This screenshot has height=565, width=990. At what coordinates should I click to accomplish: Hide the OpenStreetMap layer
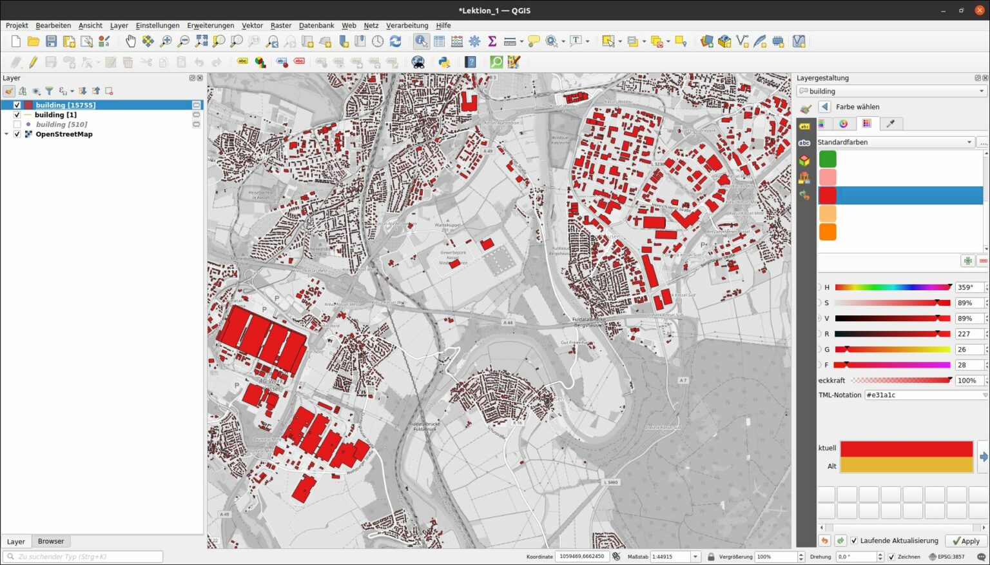coord(17,134)
